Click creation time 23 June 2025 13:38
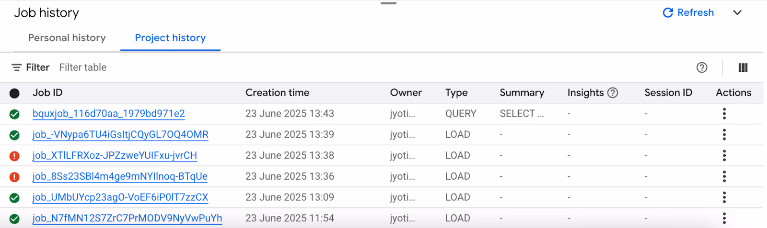This screenshot has height=228, width=767. click(x=290, y=155)
